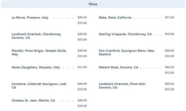Click Placidio Pinot Grigio $40.00 price
Screen dimensions: 186x111
[x=82, y=51]
